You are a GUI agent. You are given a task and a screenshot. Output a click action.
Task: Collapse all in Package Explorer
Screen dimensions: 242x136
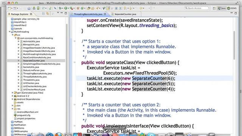[x=43, y=14]
